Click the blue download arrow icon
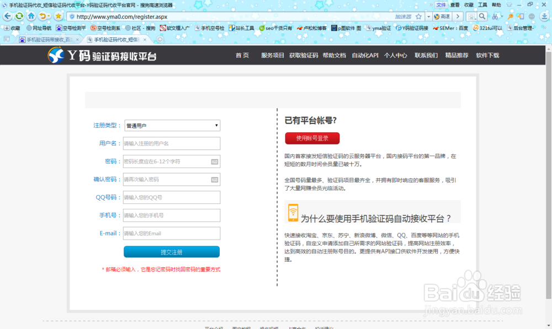The height and width of the screenshot is (329, 552). pos(544,17)
